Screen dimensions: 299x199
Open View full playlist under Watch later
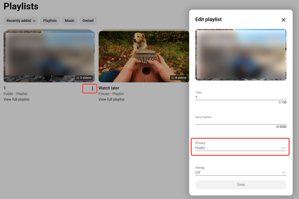click(111, 99)
